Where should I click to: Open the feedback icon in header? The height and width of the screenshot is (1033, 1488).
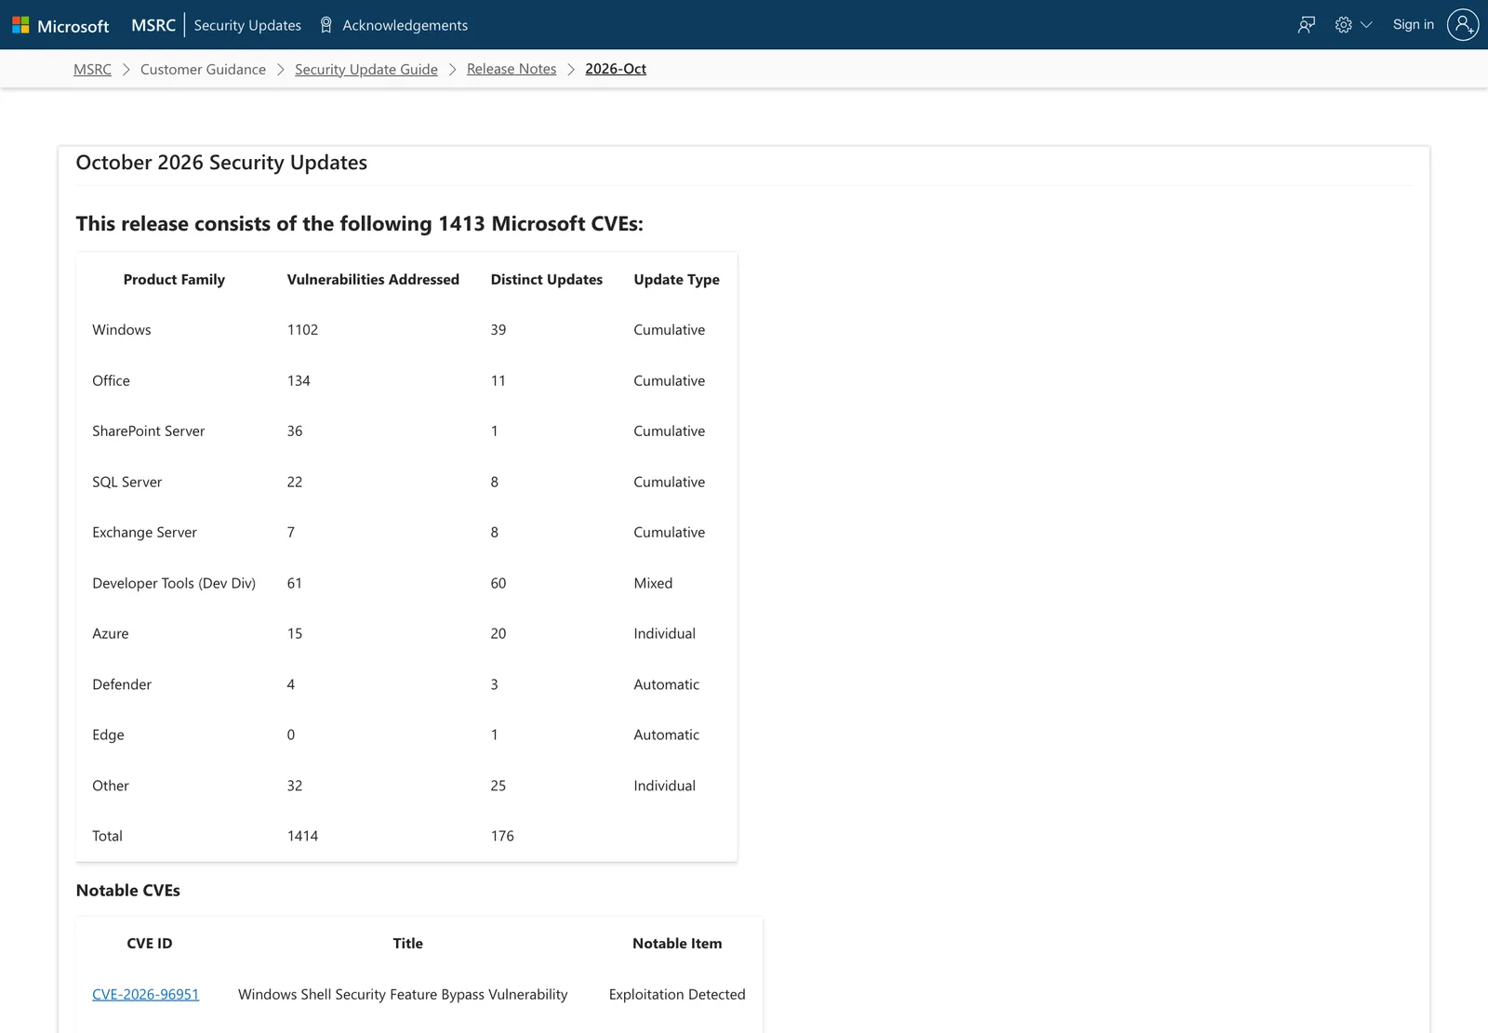coord(1307,25)
